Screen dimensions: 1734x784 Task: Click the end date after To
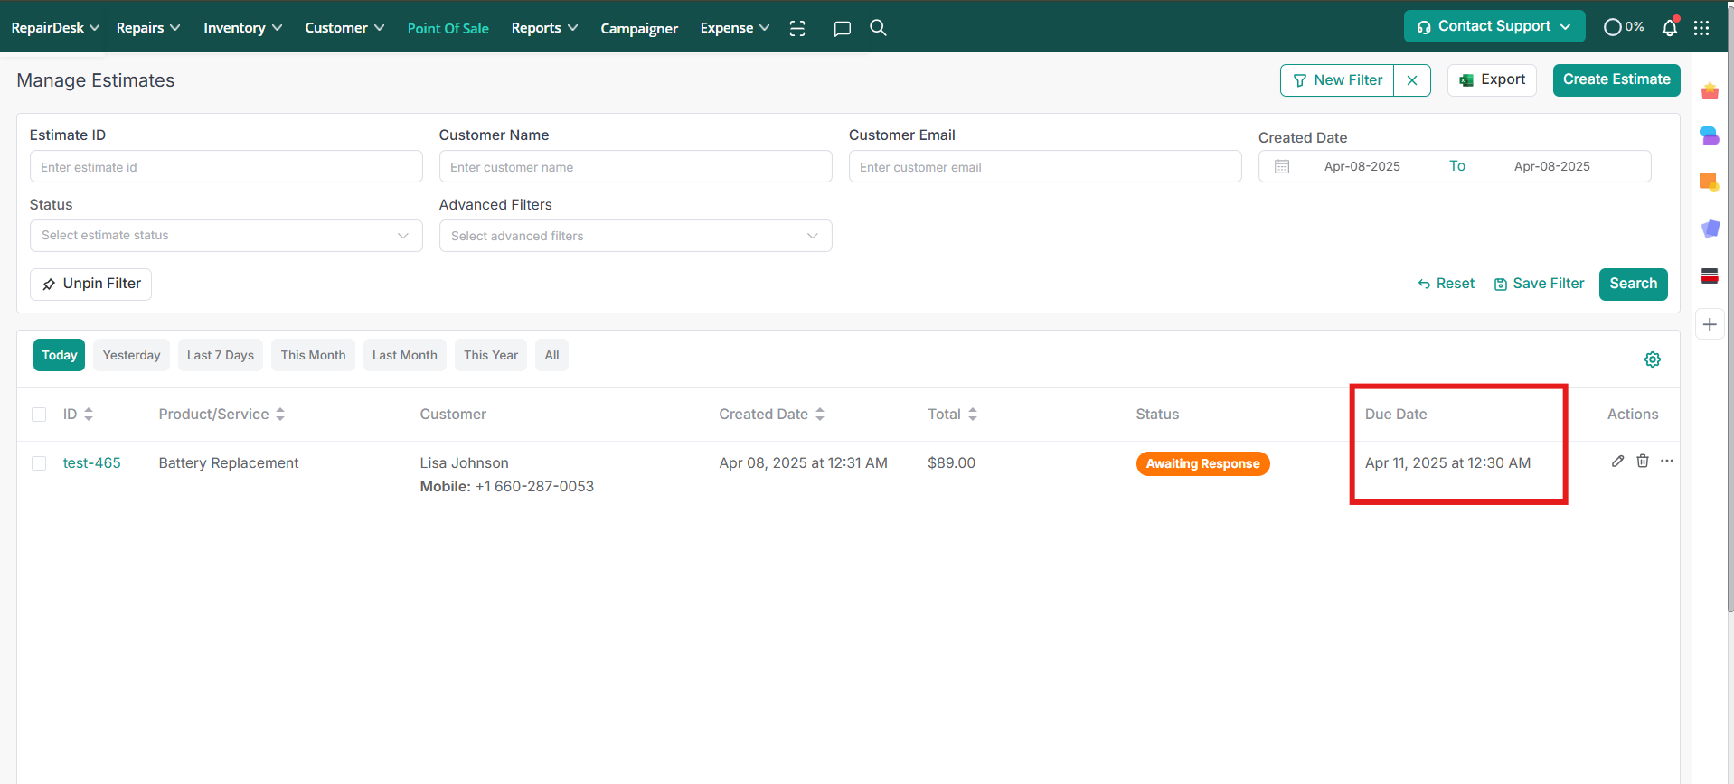pos(1552,166)
